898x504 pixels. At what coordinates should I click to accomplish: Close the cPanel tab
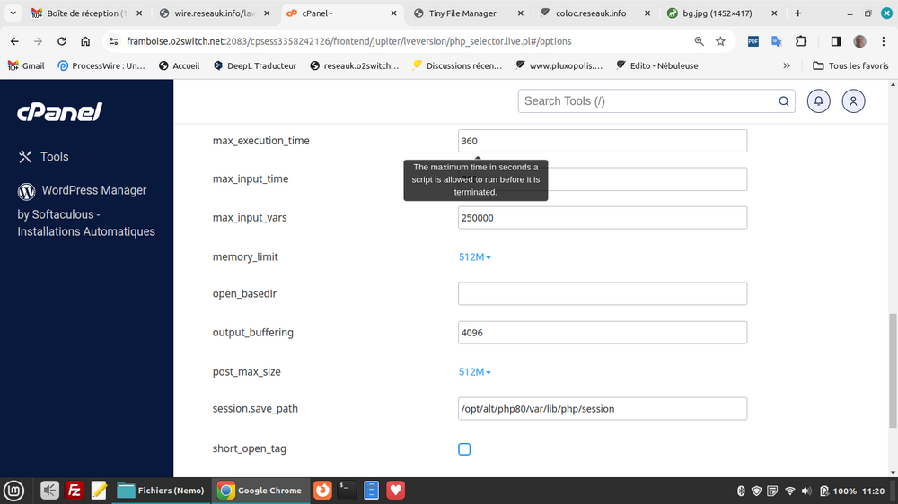point(393,13)
